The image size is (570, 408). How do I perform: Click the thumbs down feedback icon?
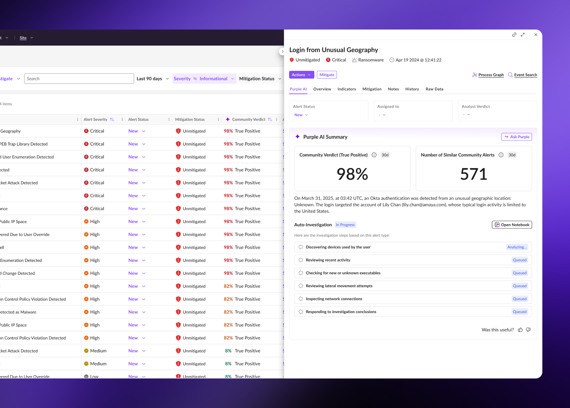[528, 330]
